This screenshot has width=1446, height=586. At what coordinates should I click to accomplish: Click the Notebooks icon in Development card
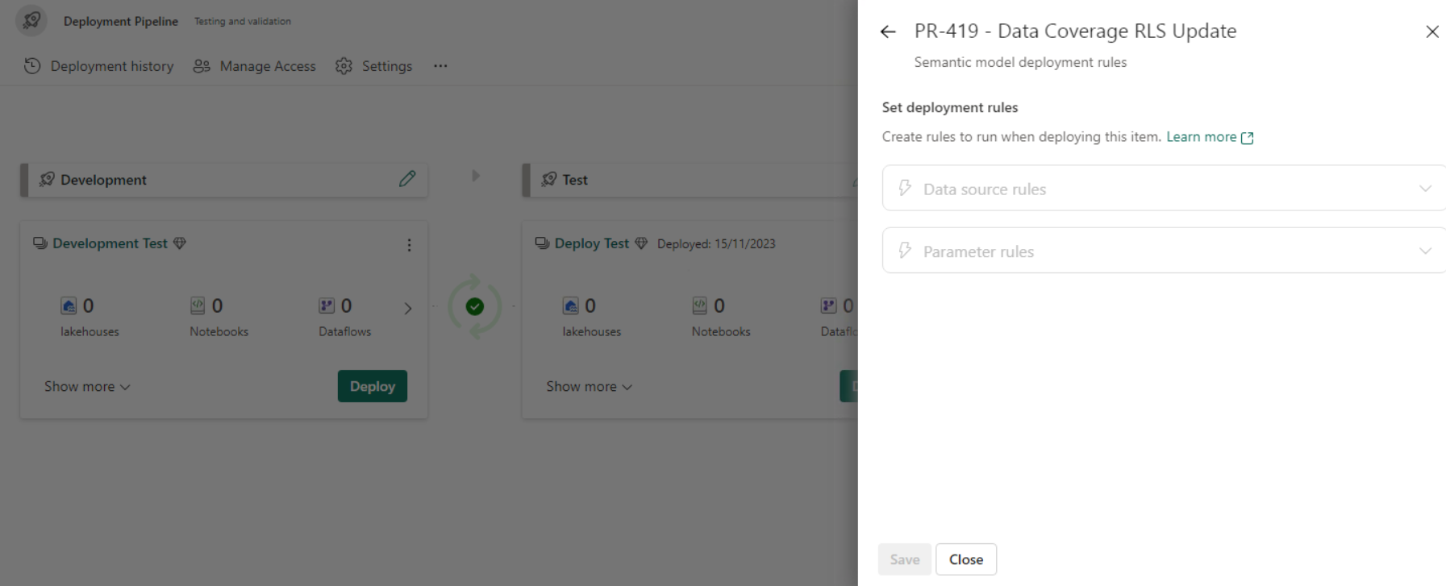point(198,305)
